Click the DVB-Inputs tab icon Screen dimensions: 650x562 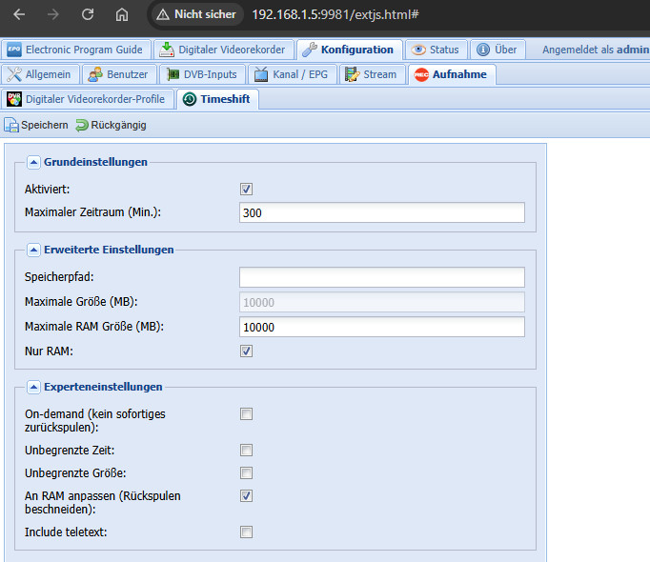coord(173,74)
